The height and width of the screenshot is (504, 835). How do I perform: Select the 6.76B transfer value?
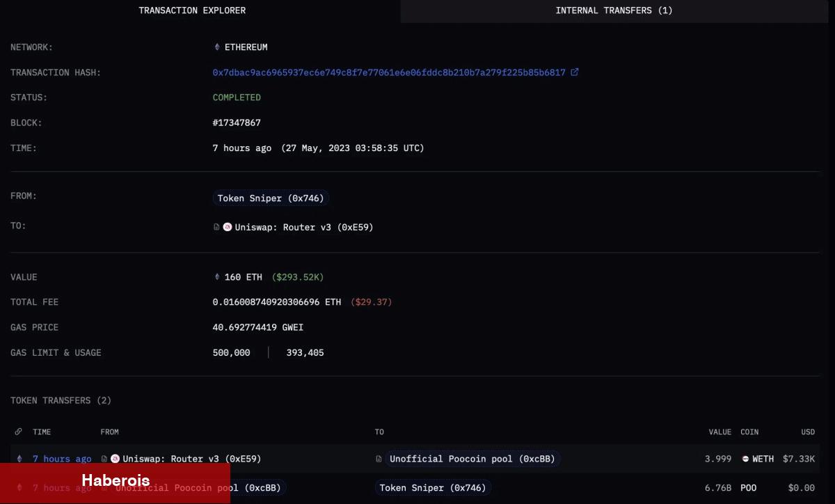click(x=717, y=488)
